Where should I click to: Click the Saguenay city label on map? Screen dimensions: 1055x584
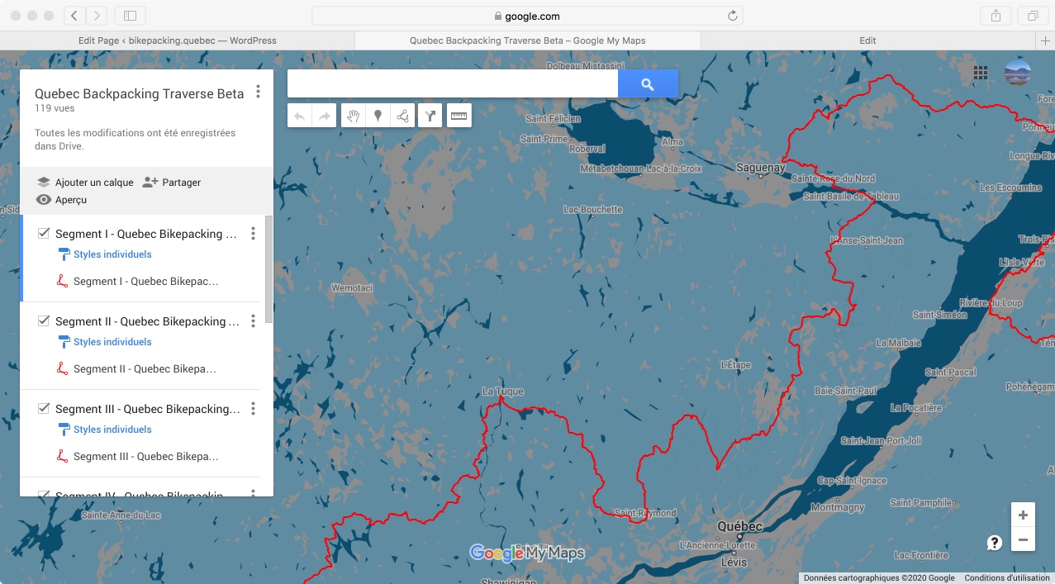coord(761,168)
